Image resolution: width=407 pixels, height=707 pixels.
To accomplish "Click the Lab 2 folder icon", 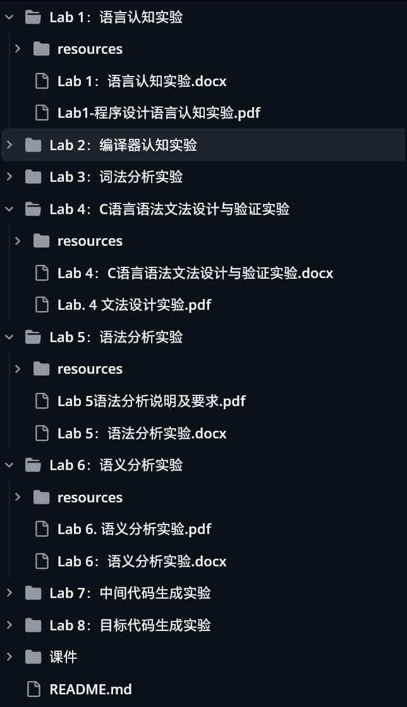I will [33, 144].
